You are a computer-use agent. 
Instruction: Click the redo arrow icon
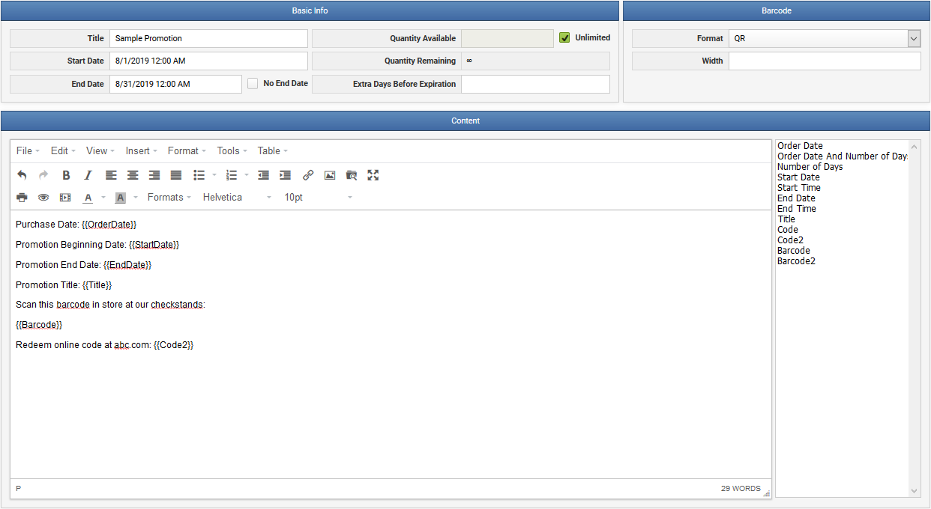(43, 175)
